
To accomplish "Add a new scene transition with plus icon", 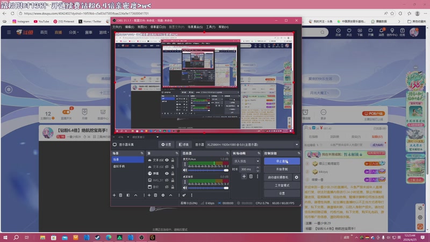I will [244, 176].
